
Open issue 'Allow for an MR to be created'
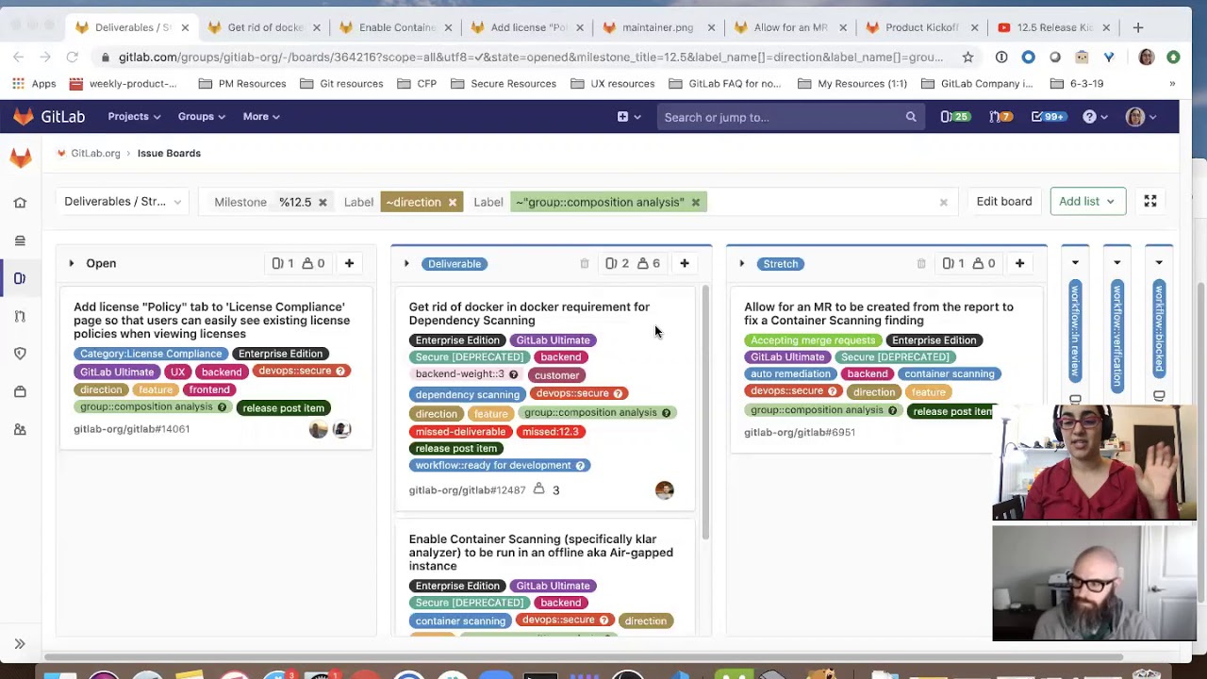coord(878,313)
